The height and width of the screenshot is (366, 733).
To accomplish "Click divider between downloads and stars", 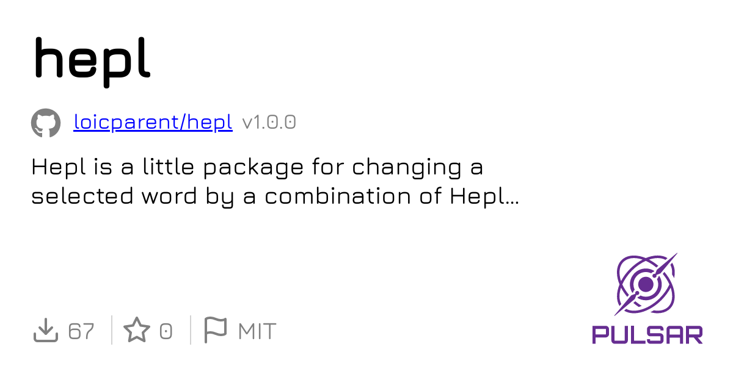I will pyautogui.click(x=112, y=330).
